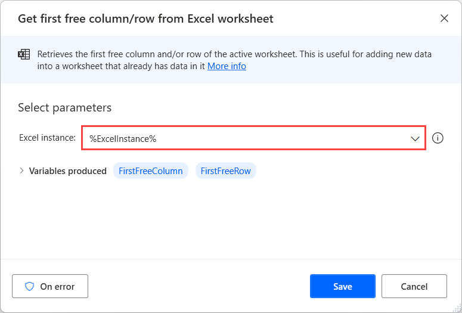Open the More info link
Viewport: 462px width, 313px height.
pos(227,66)
